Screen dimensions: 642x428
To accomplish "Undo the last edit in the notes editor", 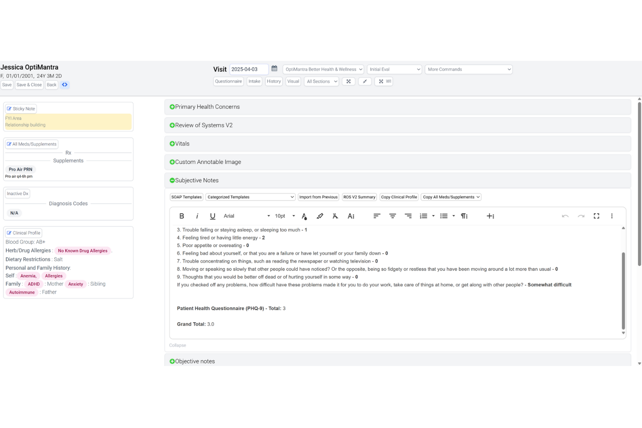I will pyautogui.click(x=565, y=216).
